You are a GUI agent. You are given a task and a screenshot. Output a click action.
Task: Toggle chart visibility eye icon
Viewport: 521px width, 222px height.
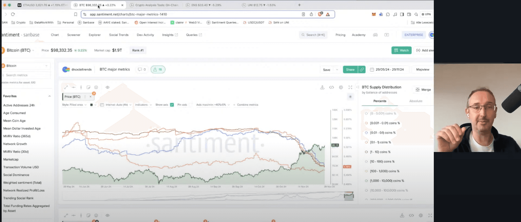tap(108, 87)
